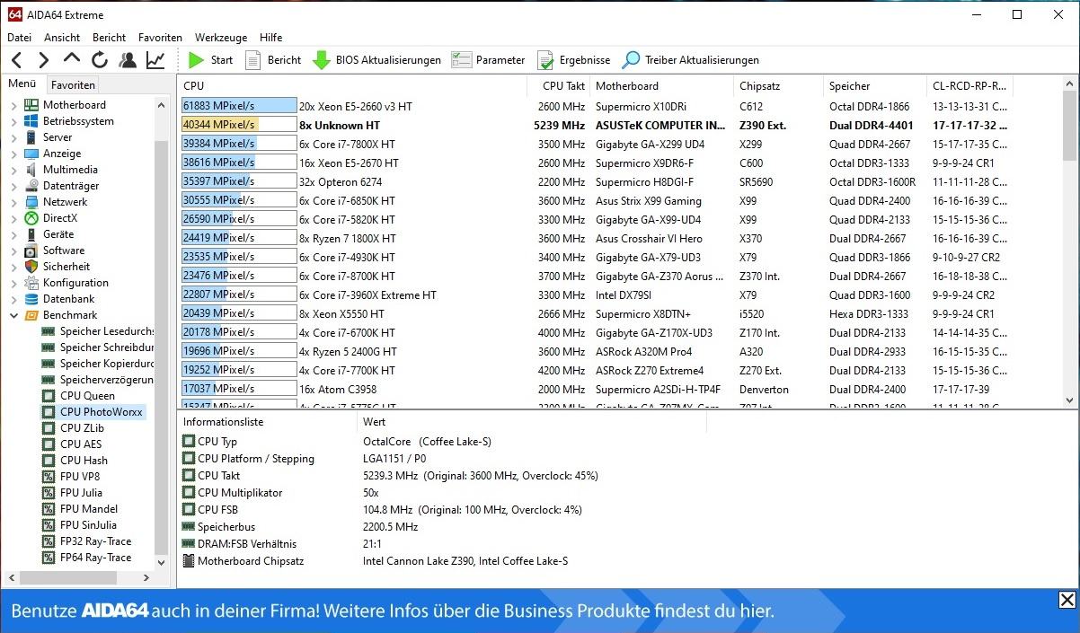Switch to the Favoriten tab
The height and width of the screenshot is (633, 1080).
73,85
